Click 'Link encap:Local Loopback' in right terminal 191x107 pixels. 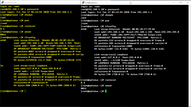[111, 55]
